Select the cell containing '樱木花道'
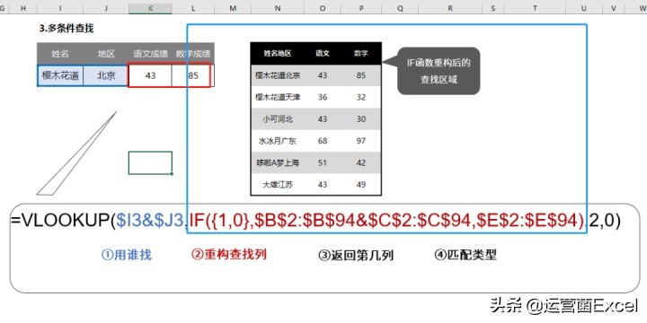 pos(60,75)
